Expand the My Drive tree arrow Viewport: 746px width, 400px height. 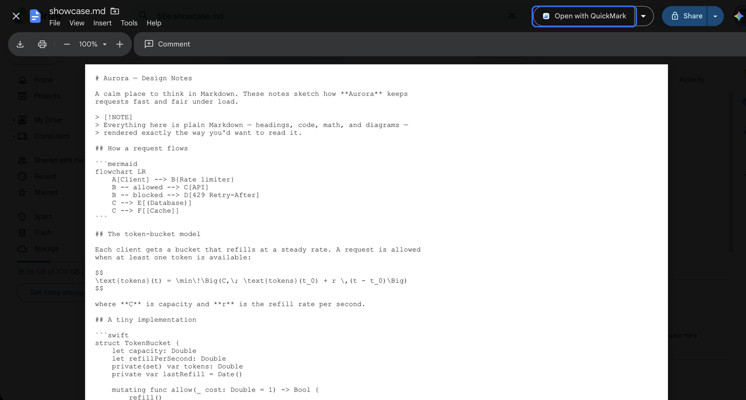tap(14, 120)
